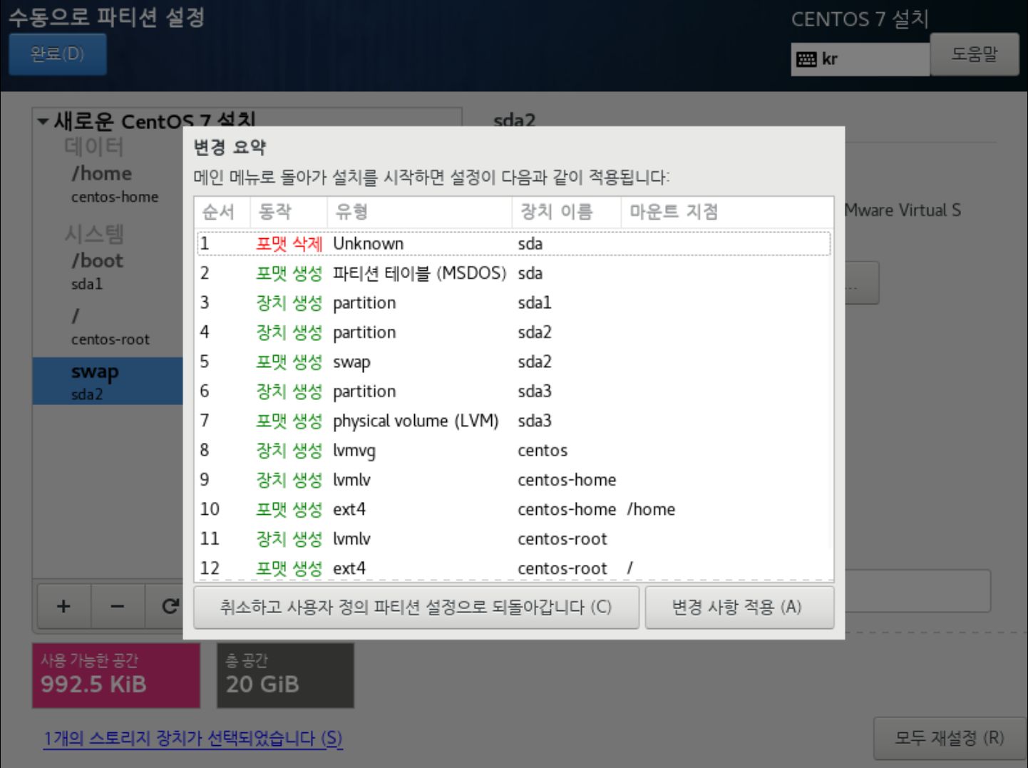Click 취소하고 사용자 정의 파티션 설정으로 되돌아갑니다 (C)
The width and height of the screenshot is (1028, 768).
416,608
